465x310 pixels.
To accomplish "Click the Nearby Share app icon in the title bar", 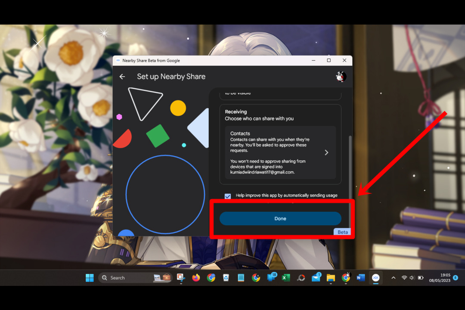I will [118, 61].
